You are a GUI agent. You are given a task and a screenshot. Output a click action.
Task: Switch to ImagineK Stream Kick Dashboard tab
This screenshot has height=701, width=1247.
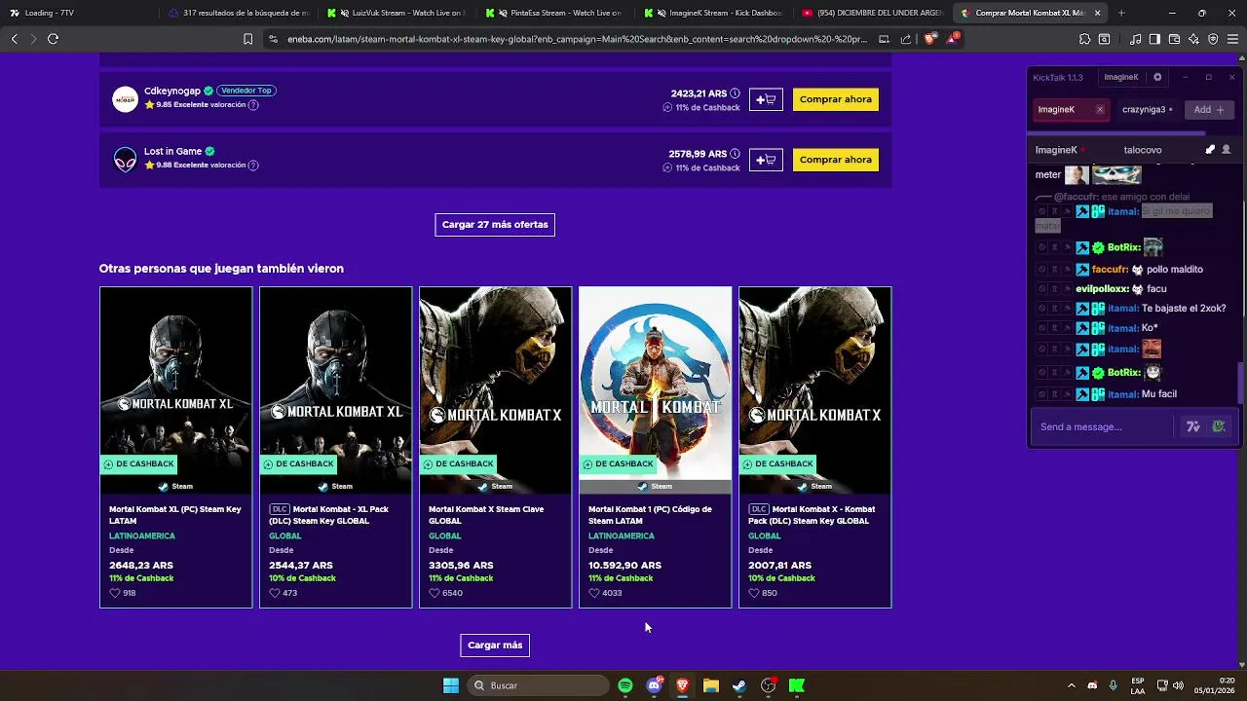coord(712,13)
